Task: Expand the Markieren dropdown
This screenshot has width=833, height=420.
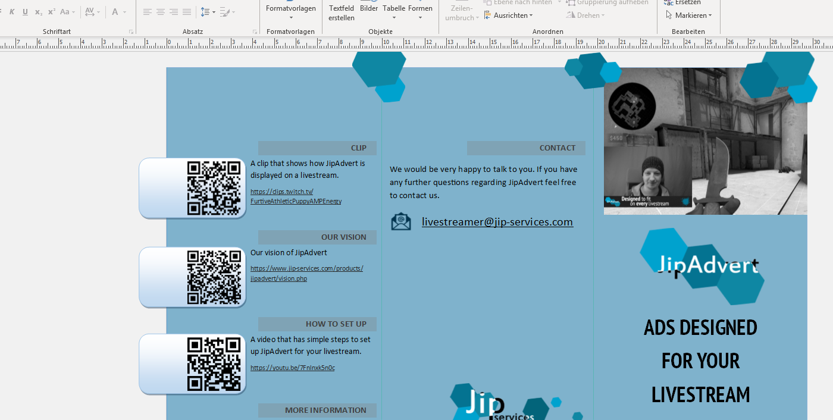Action: point(688,15)
